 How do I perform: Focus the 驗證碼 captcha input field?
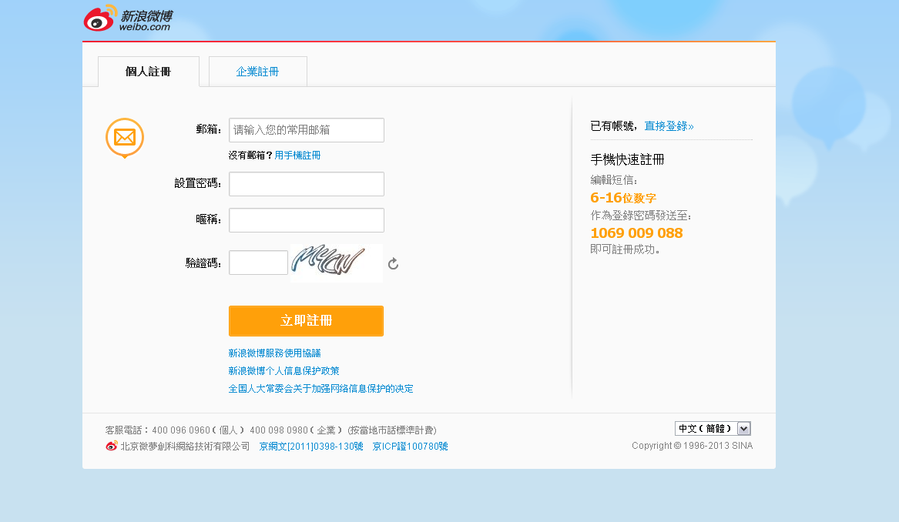point(259,263)
